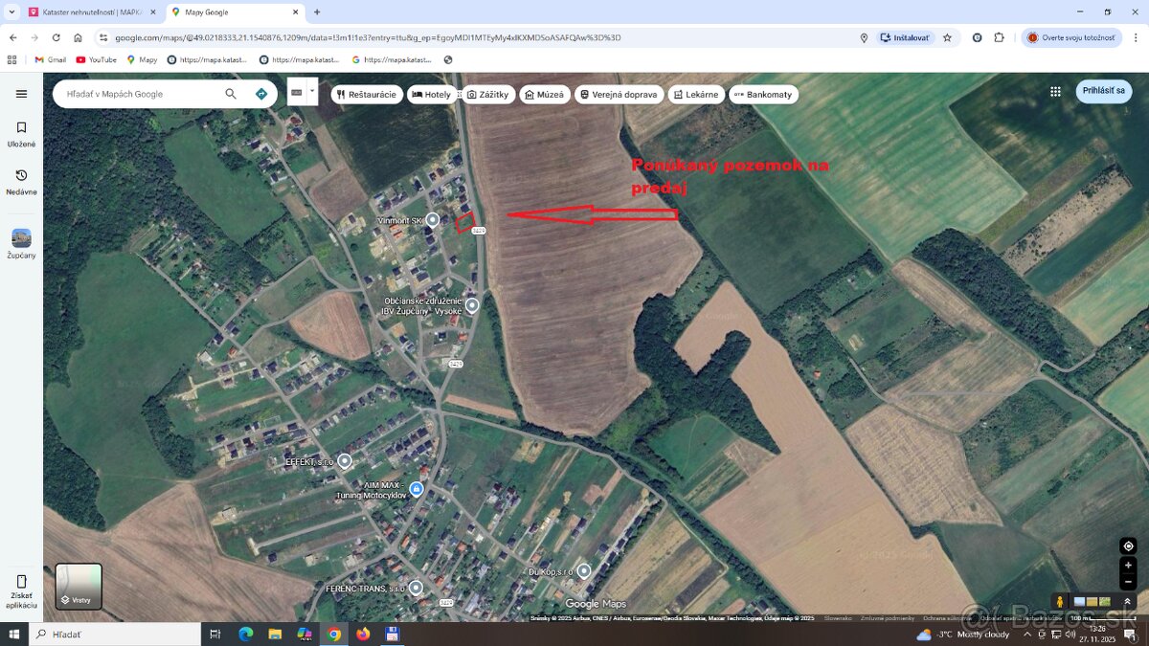The width and height of the screenshot is (1149, 646).
Task: Toggle the hamburger menu in sidebar
Action: (x=21, y=93)
